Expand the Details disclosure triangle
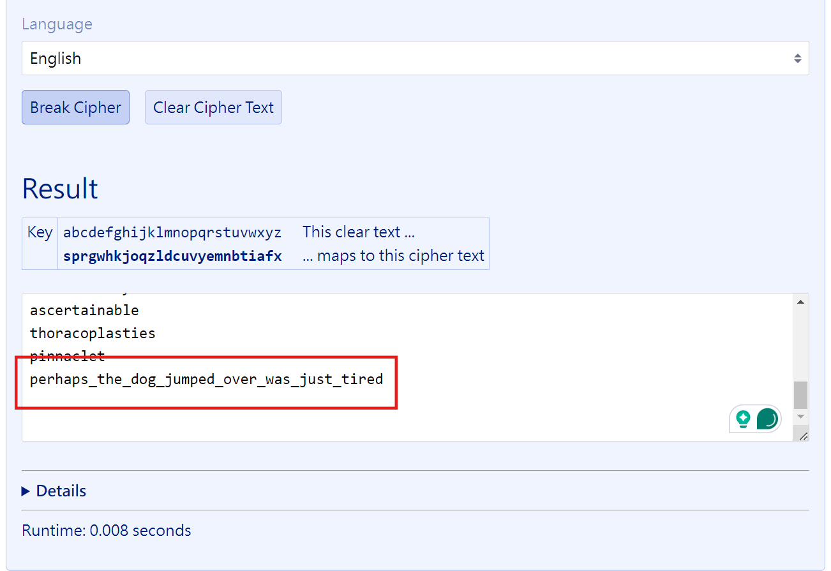Viewport: 831px width, 571px height. pyautogui.click(x=26, y=491)
